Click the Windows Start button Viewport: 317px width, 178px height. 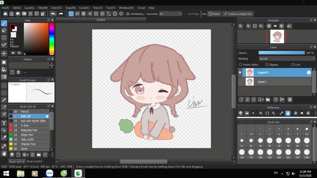point(6,173)
